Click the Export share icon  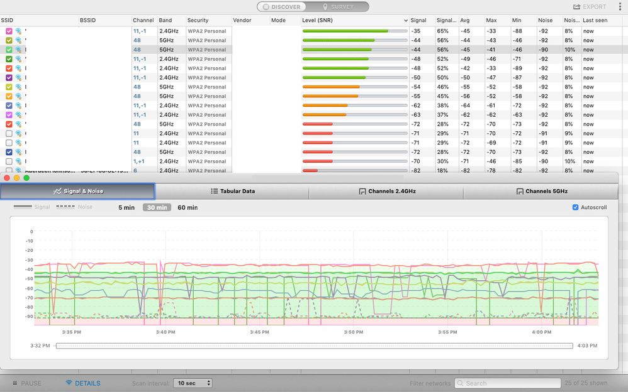(576, 7)
